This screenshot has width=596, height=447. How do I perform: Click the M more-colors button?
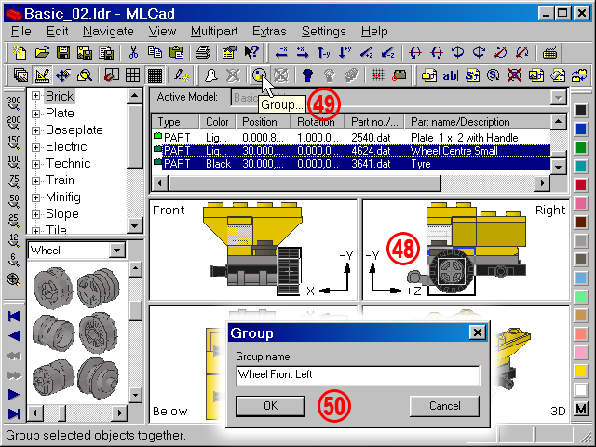coord(581,409)
